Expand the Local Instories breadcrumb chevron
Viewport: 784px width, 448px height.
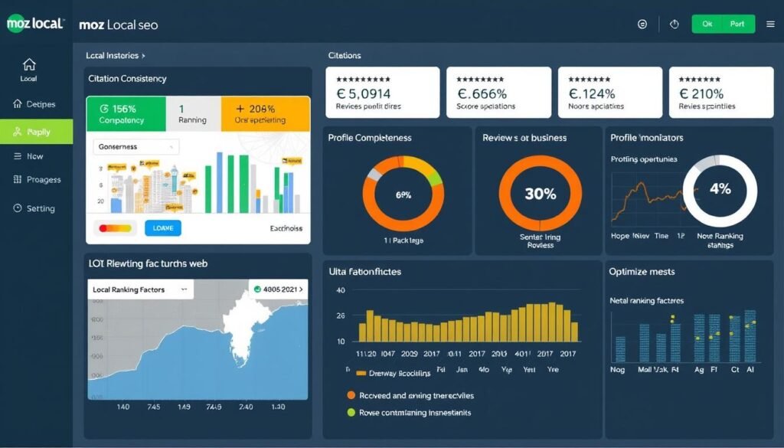tap(143, 55)
